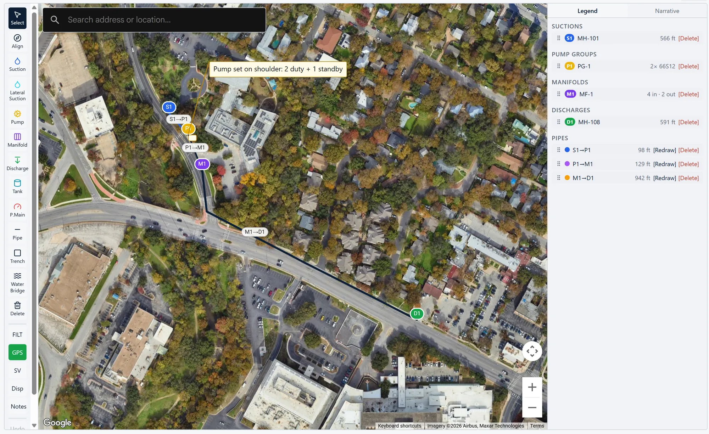Viewport: 709px width, 434px height.
Task: Select the Tank tool
Action: [17, 187]
